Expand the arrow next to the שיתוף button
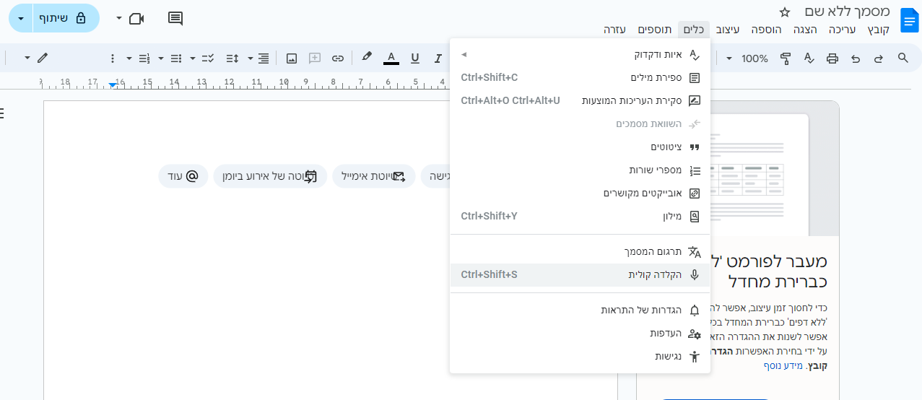 (20, 18)
